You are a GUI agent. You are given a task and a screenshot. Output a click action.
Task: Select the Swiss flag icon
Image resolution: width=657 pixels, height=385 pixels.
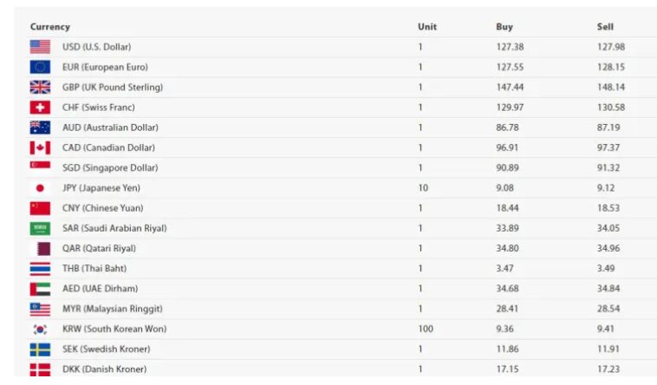40,108
